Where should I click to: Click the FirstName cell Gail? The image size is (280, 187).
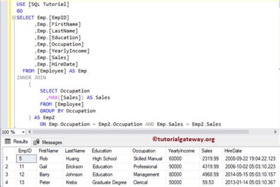tap(50, 166)
